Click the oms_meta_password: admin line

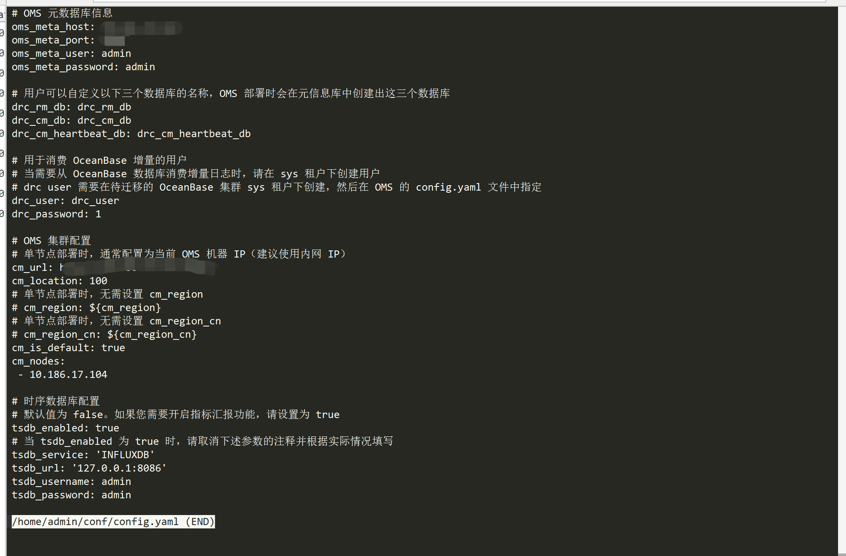(83, 67)
